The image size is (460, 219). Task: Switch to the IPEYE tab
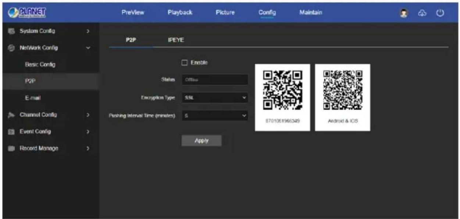[x=176, y=40]
